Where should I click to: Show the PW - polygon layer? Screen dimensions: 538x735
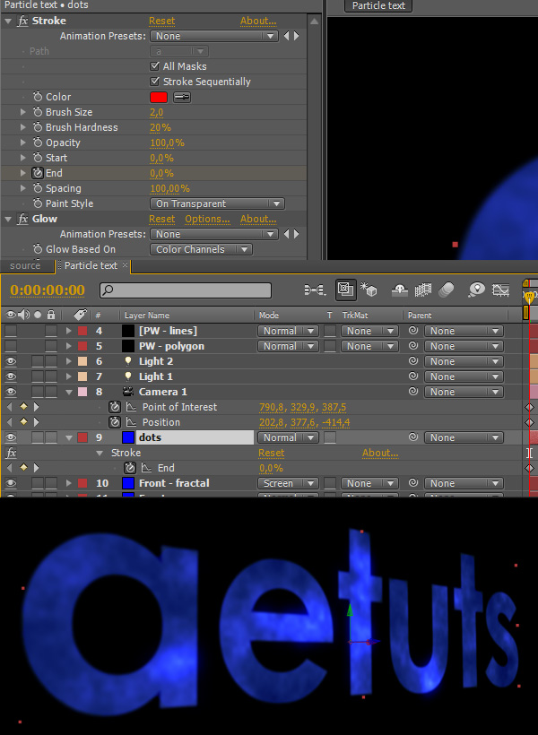tap(11, 346)
